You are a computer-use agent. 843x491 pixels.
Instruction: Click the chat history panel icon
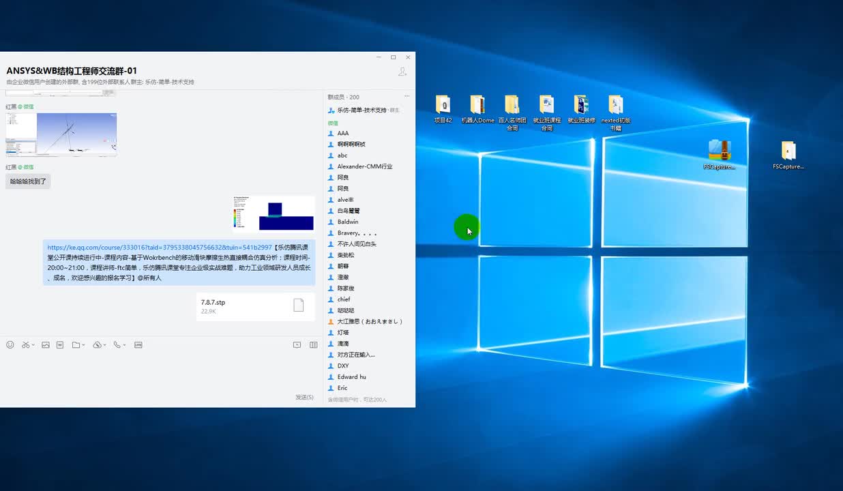click(x=314, y=345)
